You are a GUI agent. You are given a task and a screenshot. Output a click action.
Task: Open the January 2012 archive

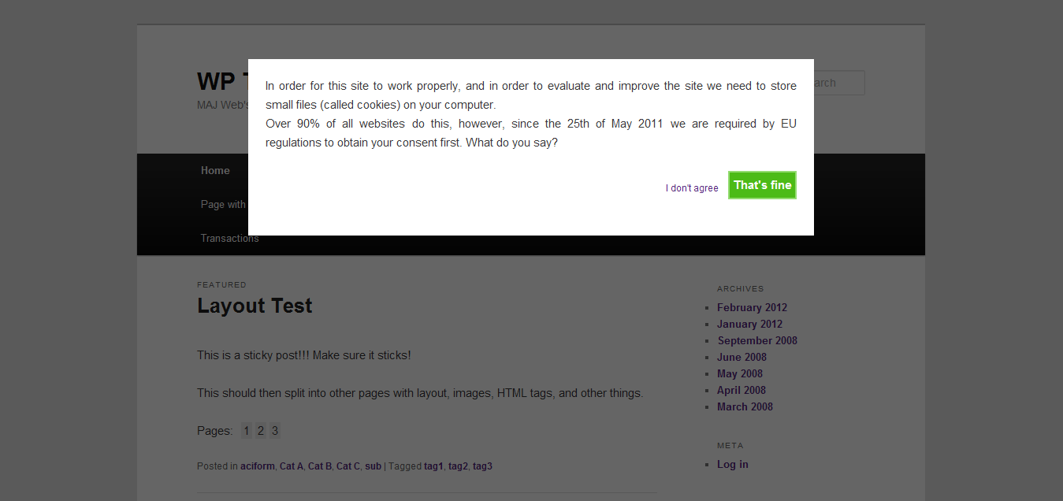[749, 324]
